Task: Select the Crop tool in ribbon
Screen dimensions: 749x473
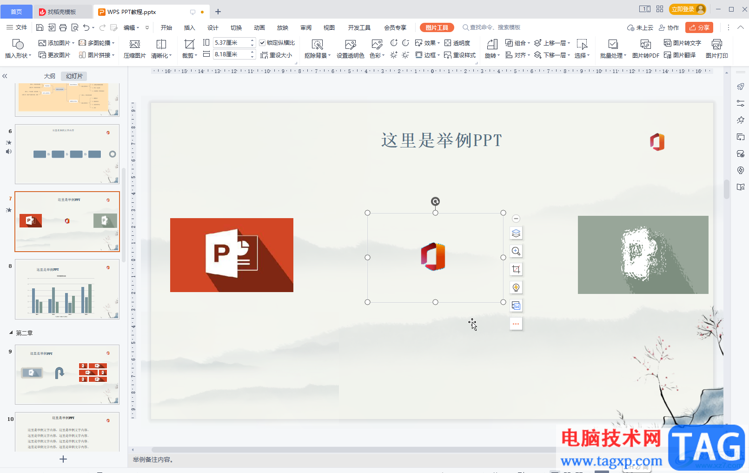Action: (189, 48)
